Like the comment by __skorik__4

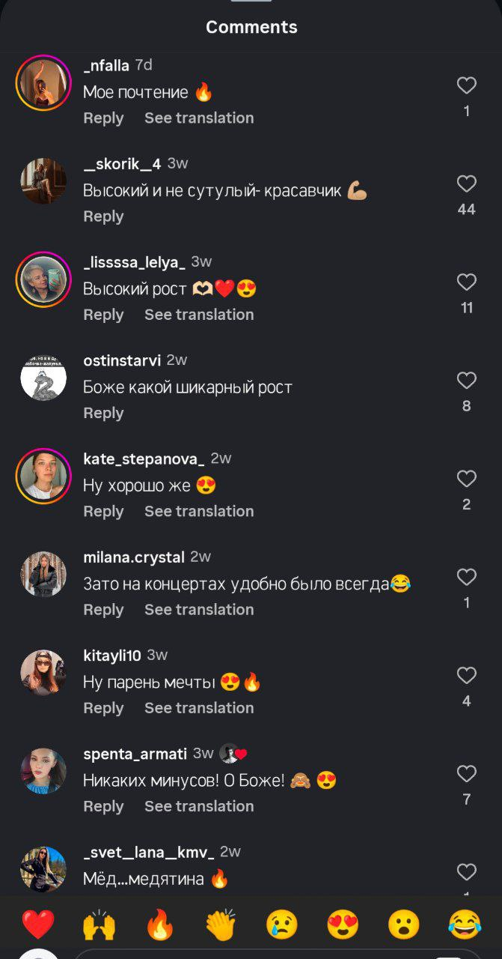tap(466, 184)
